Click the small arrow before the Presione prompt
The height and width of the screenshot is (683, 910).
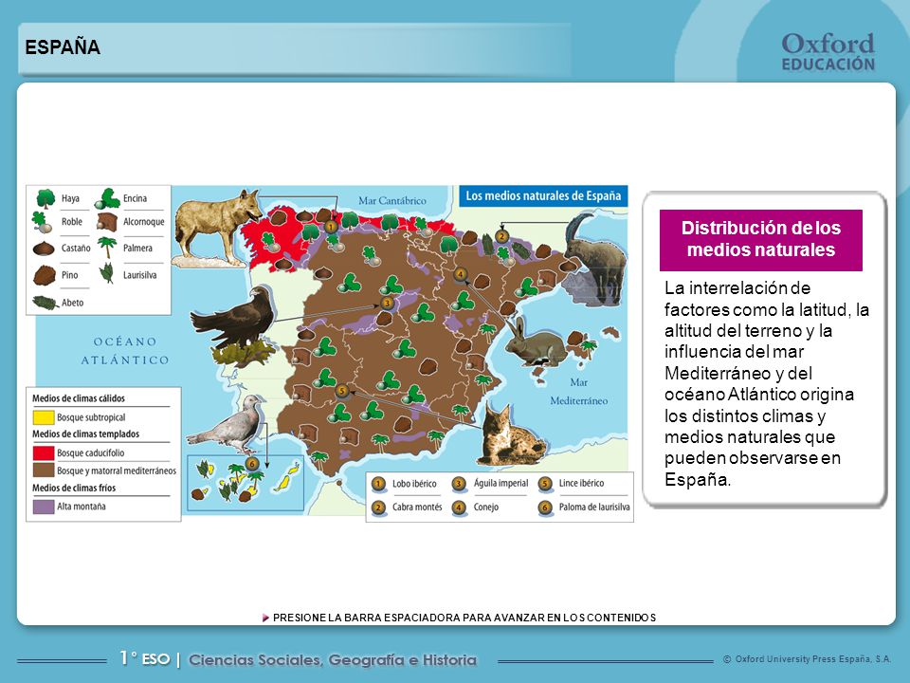coord(265,618)
